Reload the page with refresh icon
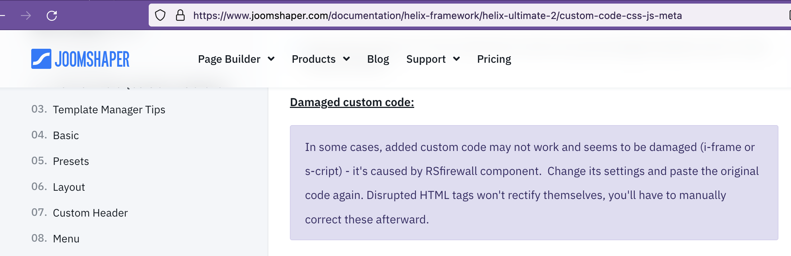Image resolution: width=791 pixels, height=256 pixels. 52,16
